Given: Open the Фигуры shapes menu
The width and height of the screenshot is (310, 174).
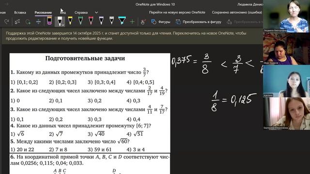Looking at the screenshot, I should (x=161, y=22).
